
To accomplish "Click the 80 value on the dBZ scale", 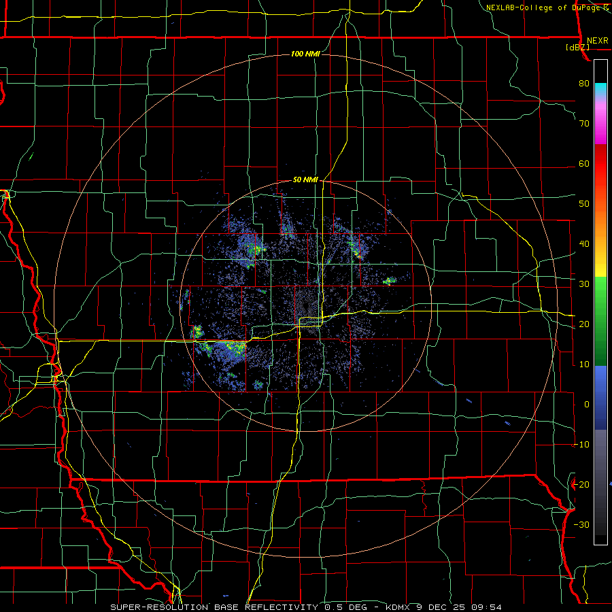I will click(584, 84).
